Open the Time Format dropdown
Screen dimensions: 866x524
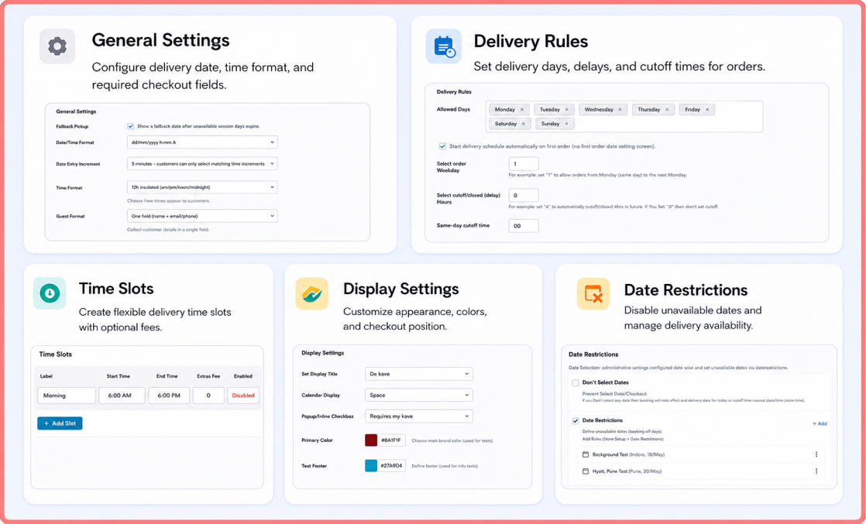click(202, 187)
